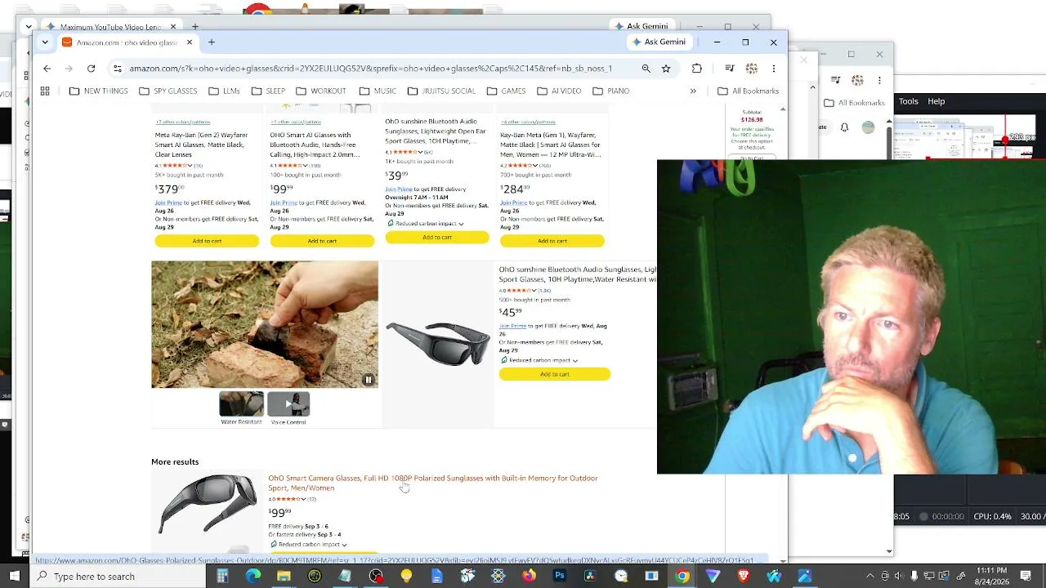1046x588 pixels.
Task: Add the $99.99 OHO Smart AI Glasses to cart
Action: click(x=322, y=241)
